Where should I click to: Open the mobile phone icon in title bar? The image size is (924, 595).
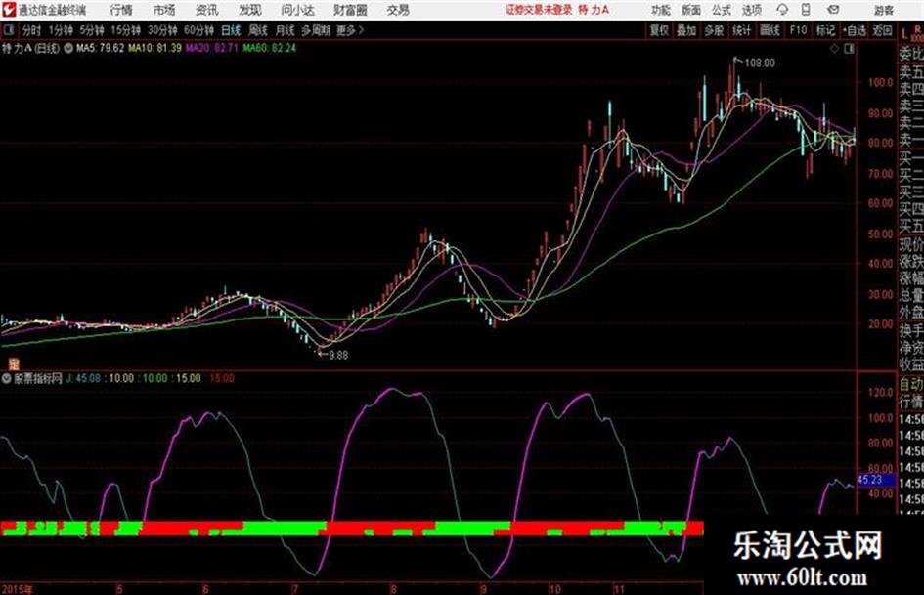[805, 10]
